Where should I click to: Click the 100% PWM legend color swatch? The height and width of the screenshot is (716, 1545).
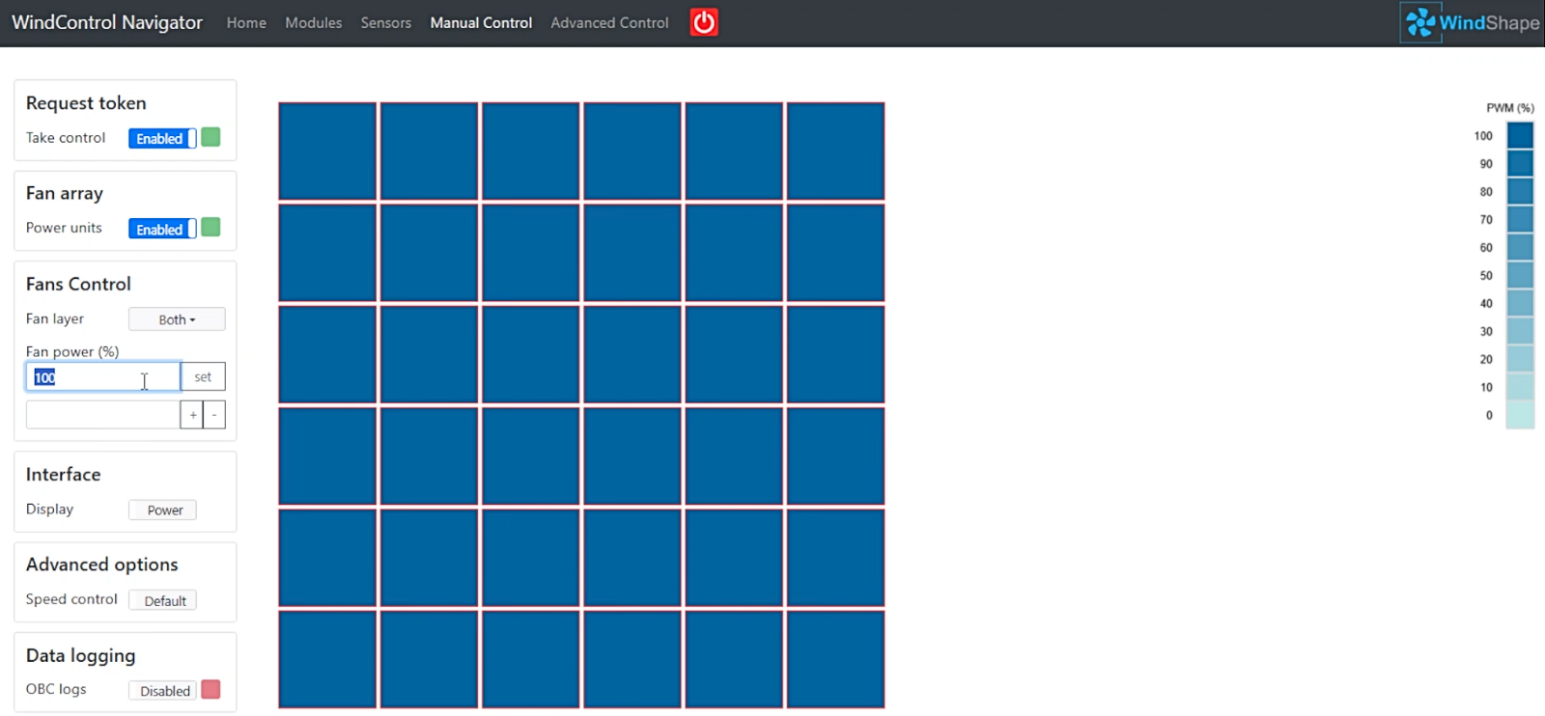point(1520,135)
